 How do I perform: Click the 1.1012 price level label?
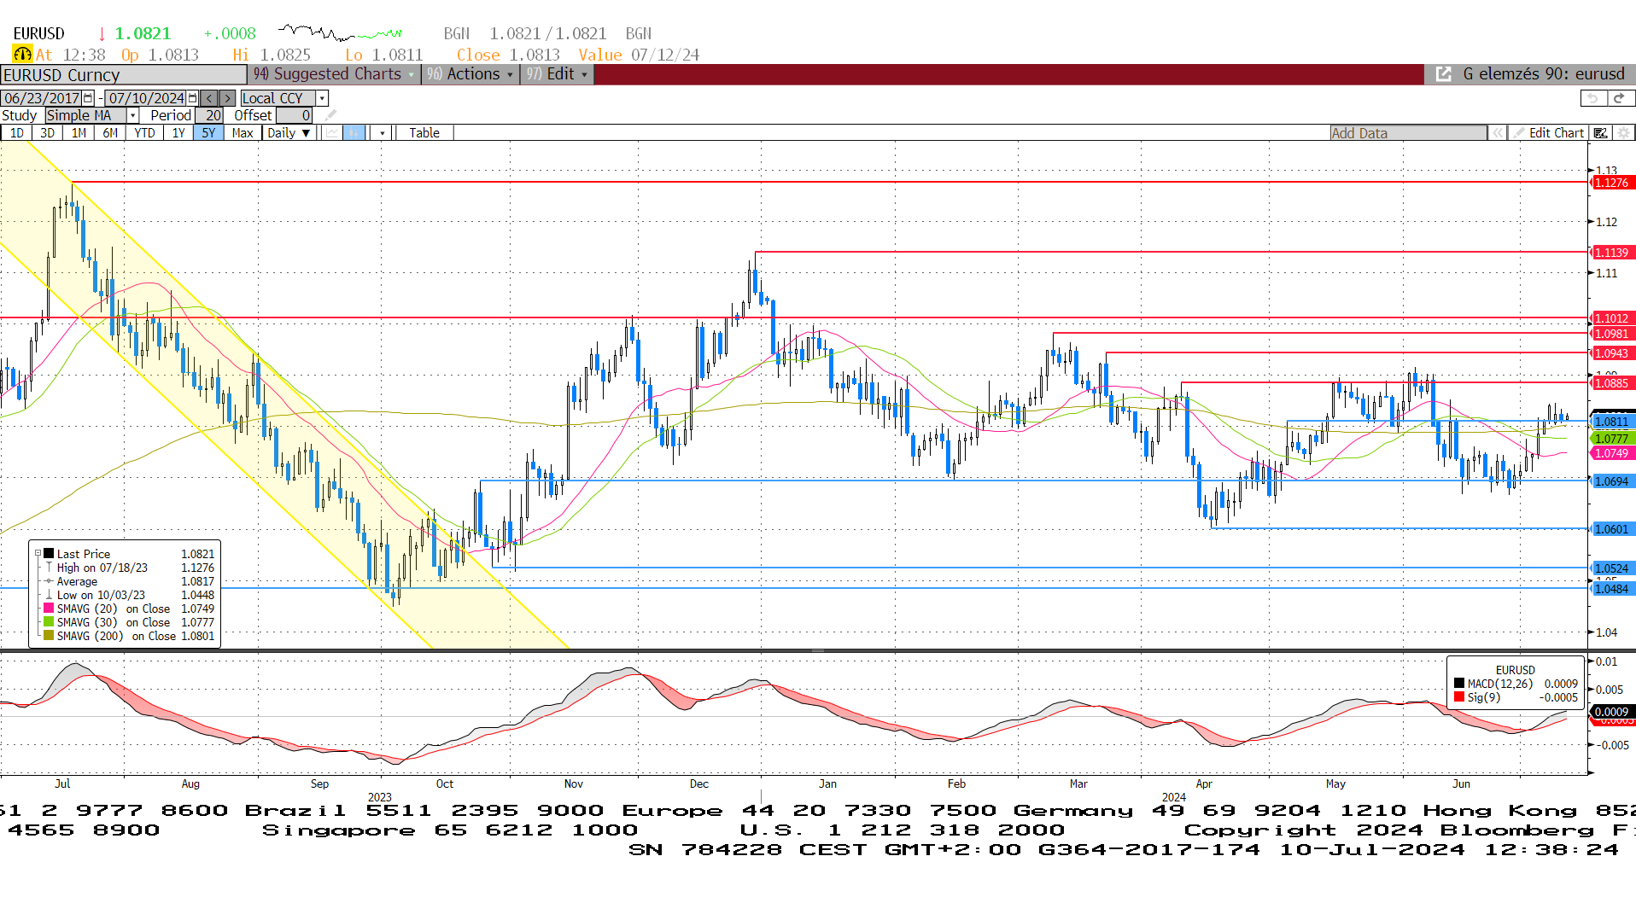click(x=1612, y=318)
